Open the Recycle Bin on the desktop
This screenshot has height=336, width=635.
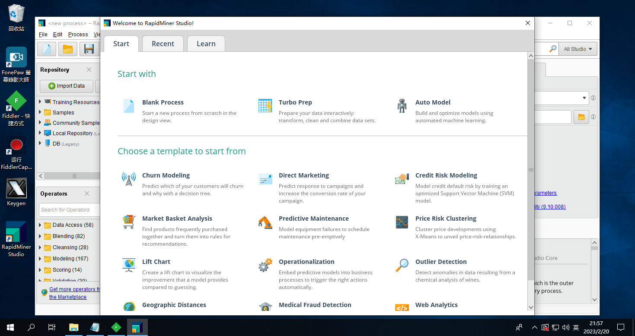point(16,18)
